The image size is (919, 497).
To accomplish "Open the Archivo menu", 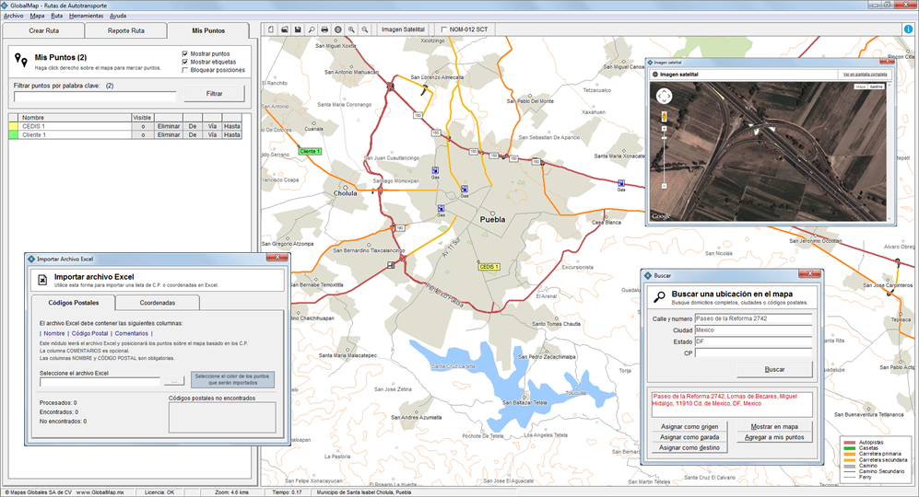I will tap(14, 16).
